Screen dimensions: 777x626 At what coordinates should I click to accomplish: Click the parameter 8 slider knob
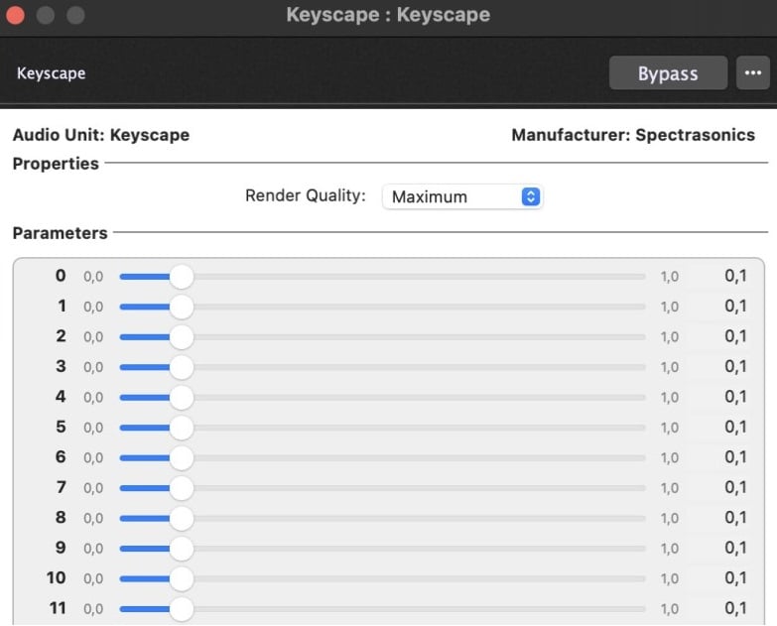(x=182, y=518)
